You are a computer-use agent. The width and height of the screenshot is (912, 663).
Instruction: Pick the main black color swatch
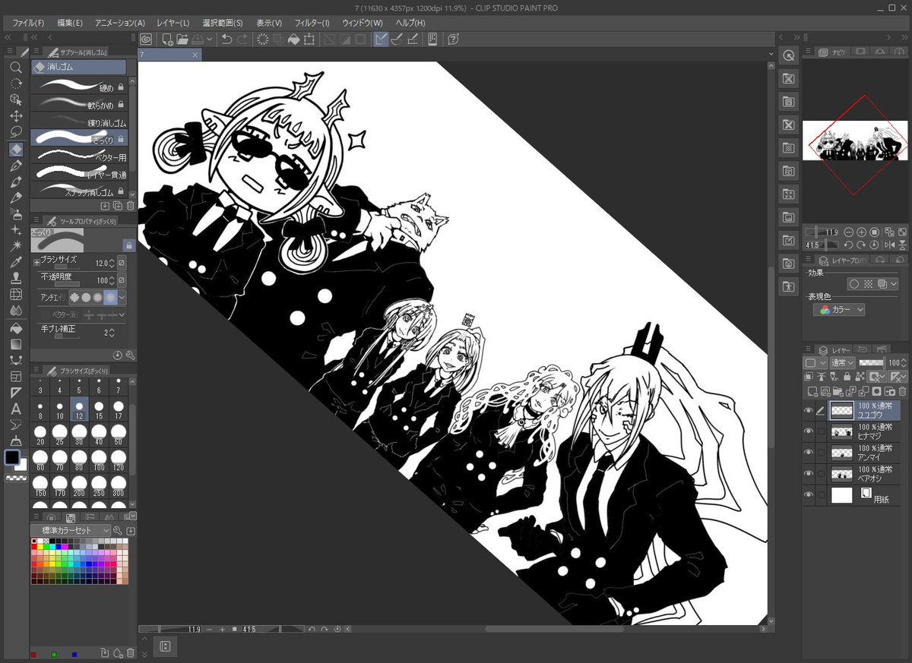pyautogui.click(x=12, y=458)
